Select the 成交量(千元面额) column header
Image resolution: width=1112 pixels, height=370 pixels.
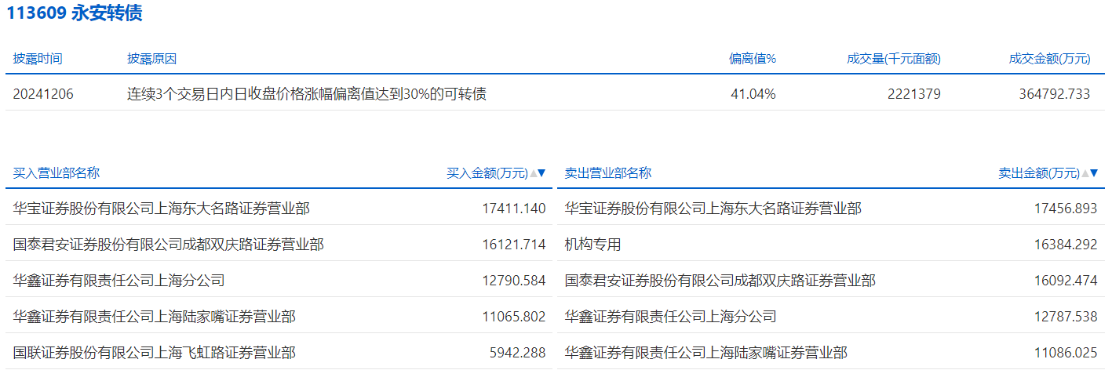point(894,59)
